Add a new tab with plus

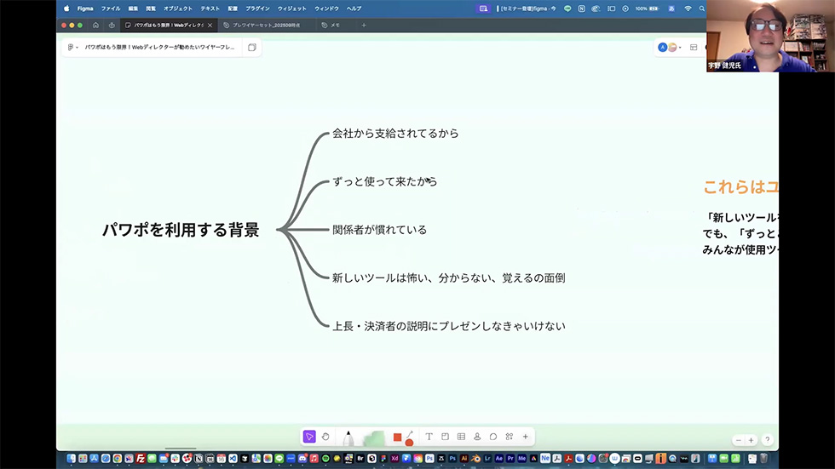364,25
